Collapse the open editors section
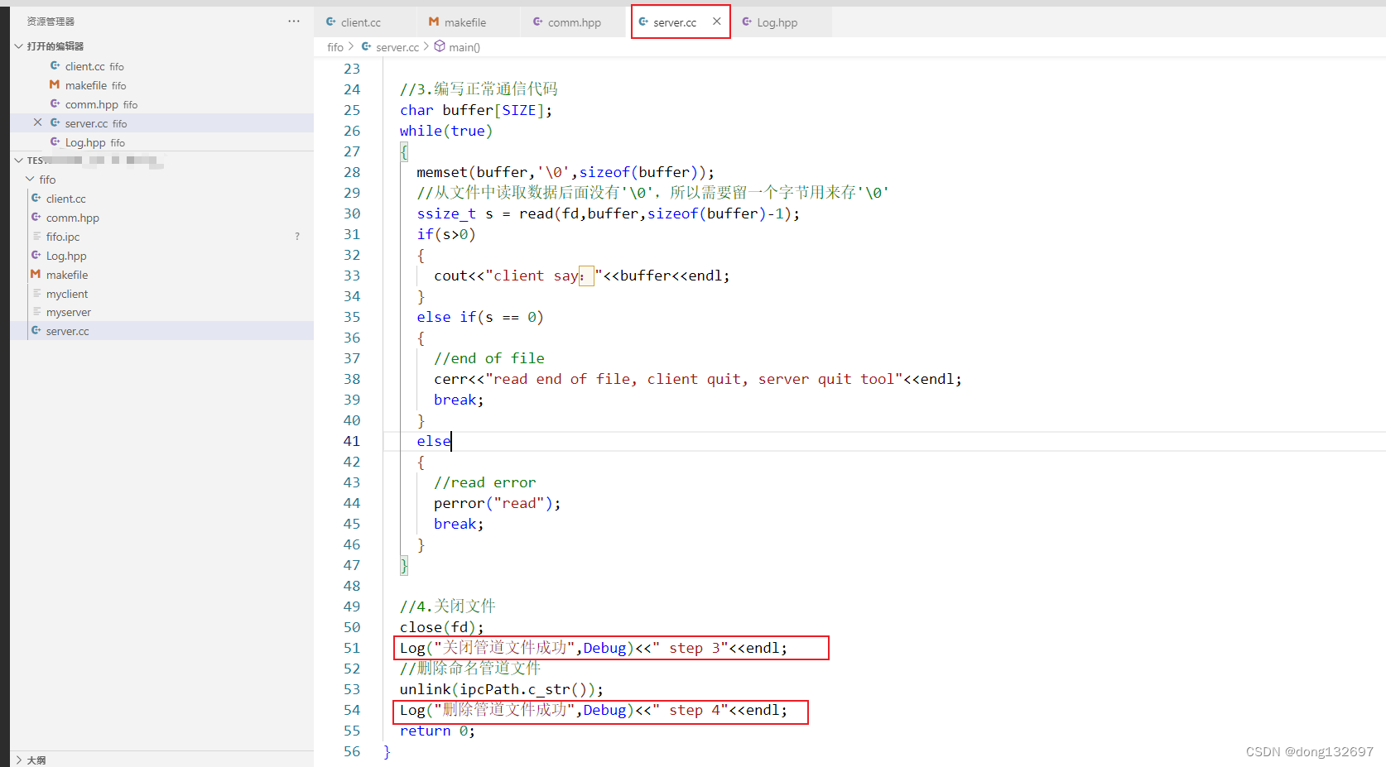 [x=18, y=46]
